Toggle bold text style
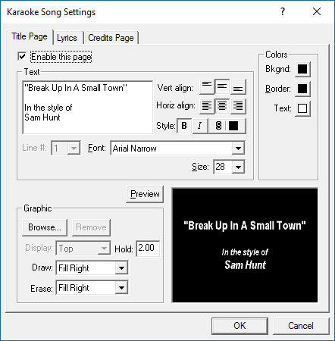Screen dimensions: 335x341 pos(184,126)
